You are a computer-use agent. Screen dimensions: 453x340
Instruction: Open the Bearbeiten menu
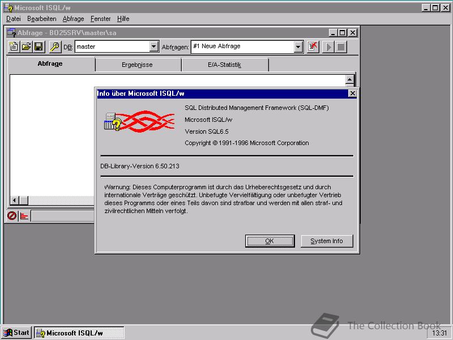coord(41,19)
